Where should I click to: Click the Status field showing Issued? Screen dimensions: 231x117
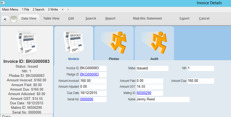[x=153, y=68]
